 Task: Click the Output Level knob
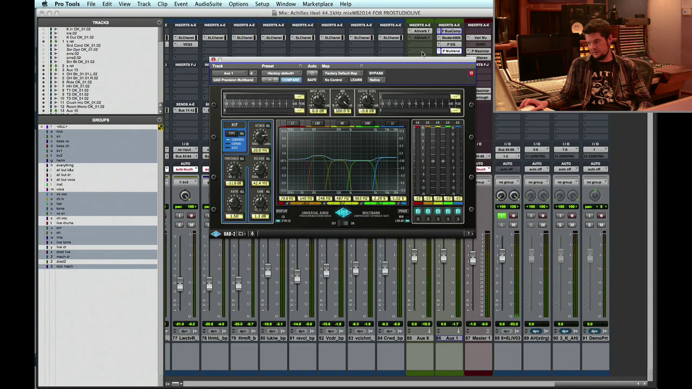click(x=367, y=100)
